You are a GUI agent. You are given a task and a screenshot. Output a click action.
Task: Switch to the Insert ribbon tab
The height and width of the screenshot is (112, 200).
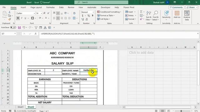(x=23, y=7)
